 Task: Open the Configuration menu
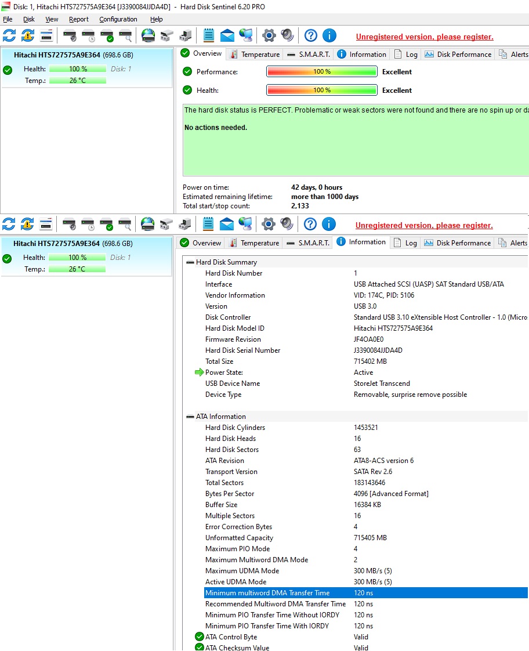coord(118,19)
